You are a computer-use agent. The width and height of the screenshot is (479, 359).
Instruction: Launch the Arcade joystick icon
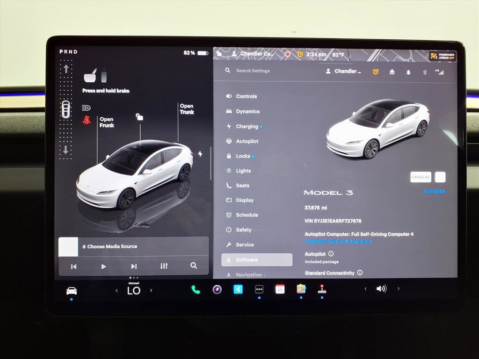click(322, 289)
